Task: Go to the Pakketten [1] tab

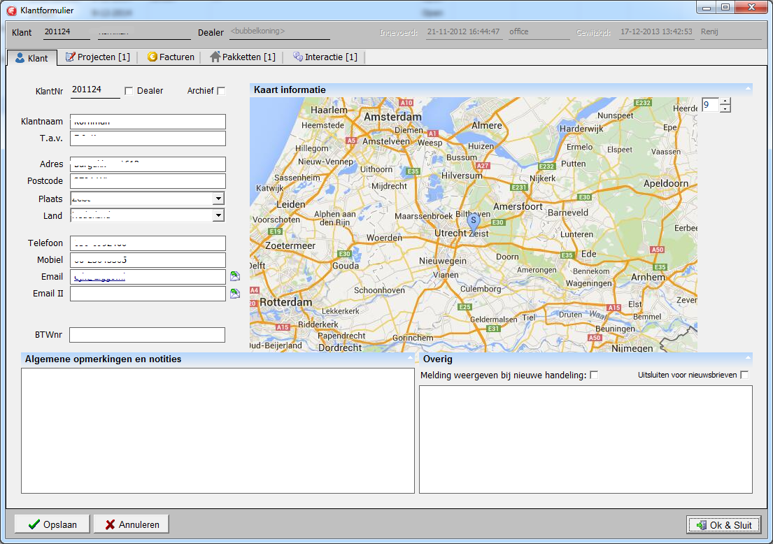Action: click(x=243, y=57)
